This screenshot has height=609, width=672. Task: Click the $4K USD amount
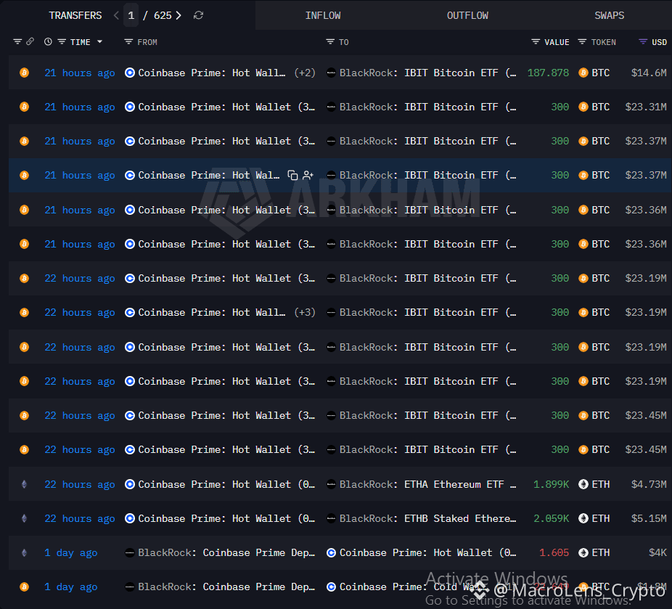[658, 553]
